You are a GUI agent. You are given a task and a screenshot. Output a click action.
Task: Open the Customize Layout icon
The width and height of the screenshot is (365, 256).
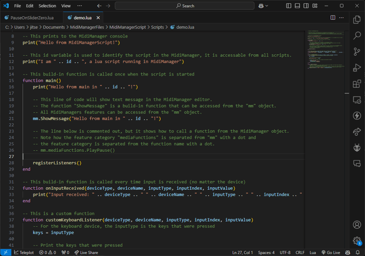tap(315, 6)
